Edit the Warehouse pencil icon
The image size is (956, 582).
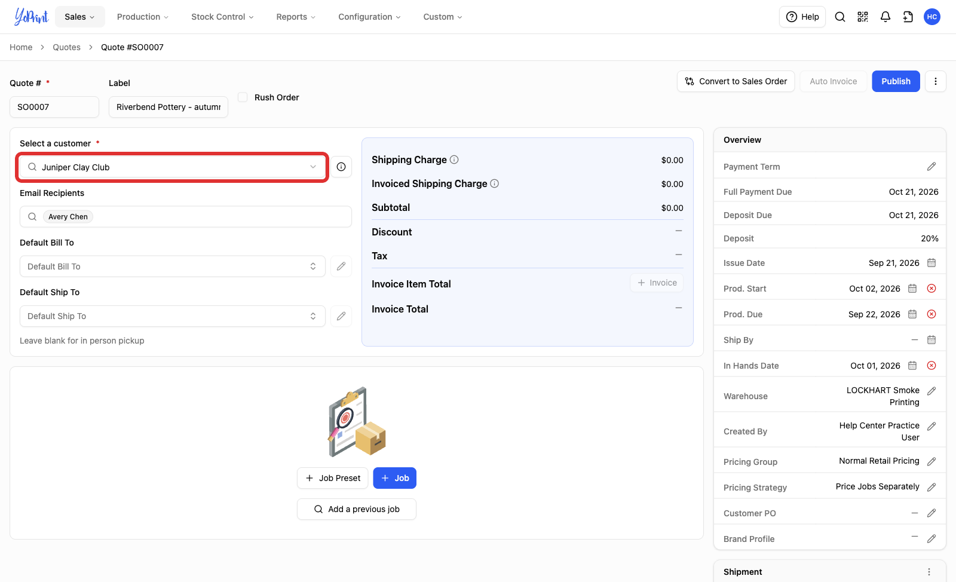[932, 391]
